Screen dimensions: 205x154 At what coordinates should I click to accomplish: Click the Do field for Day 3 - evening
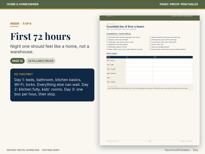point(139,82)
